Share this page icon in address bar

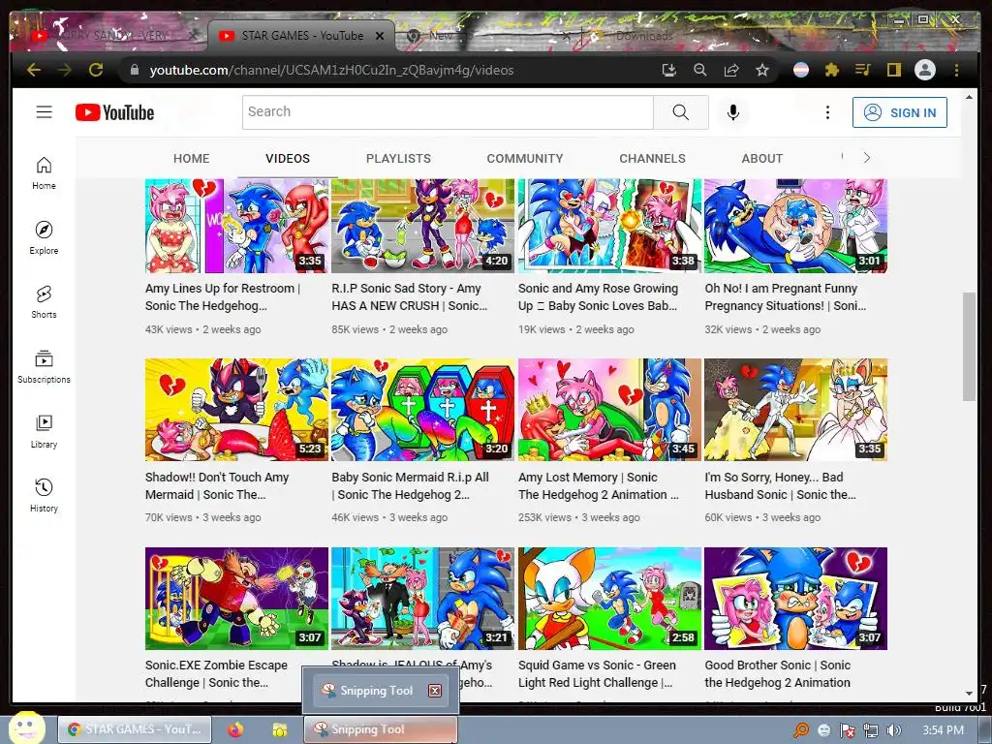(731, 70)
